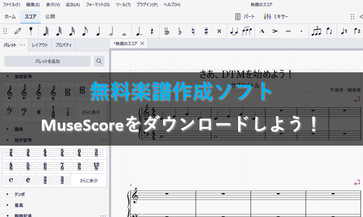
Task: Open the プラグイン(P) menu
Action: [147, 5]
